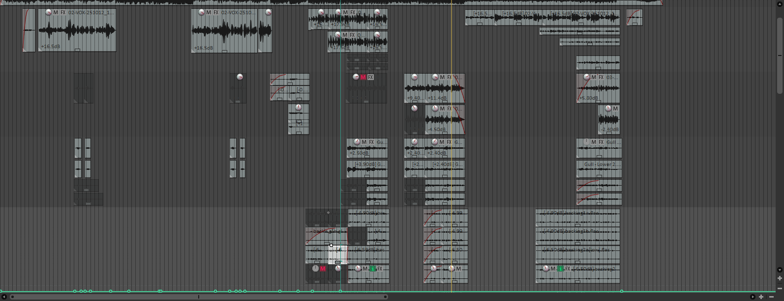This screenshot has height=301, width=784.
Task: Open FX on the Gull item
Action: (601, 142)
